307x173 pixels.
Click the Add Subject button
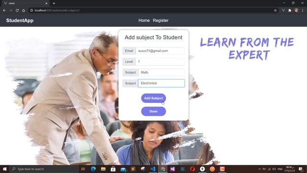(153, 98)
